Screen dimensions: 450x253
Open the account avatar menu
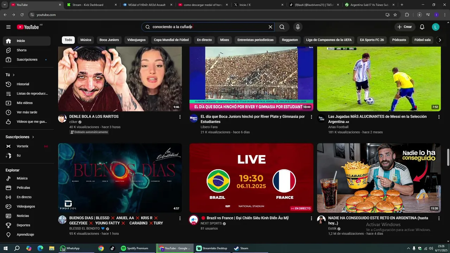pos(436,27)
